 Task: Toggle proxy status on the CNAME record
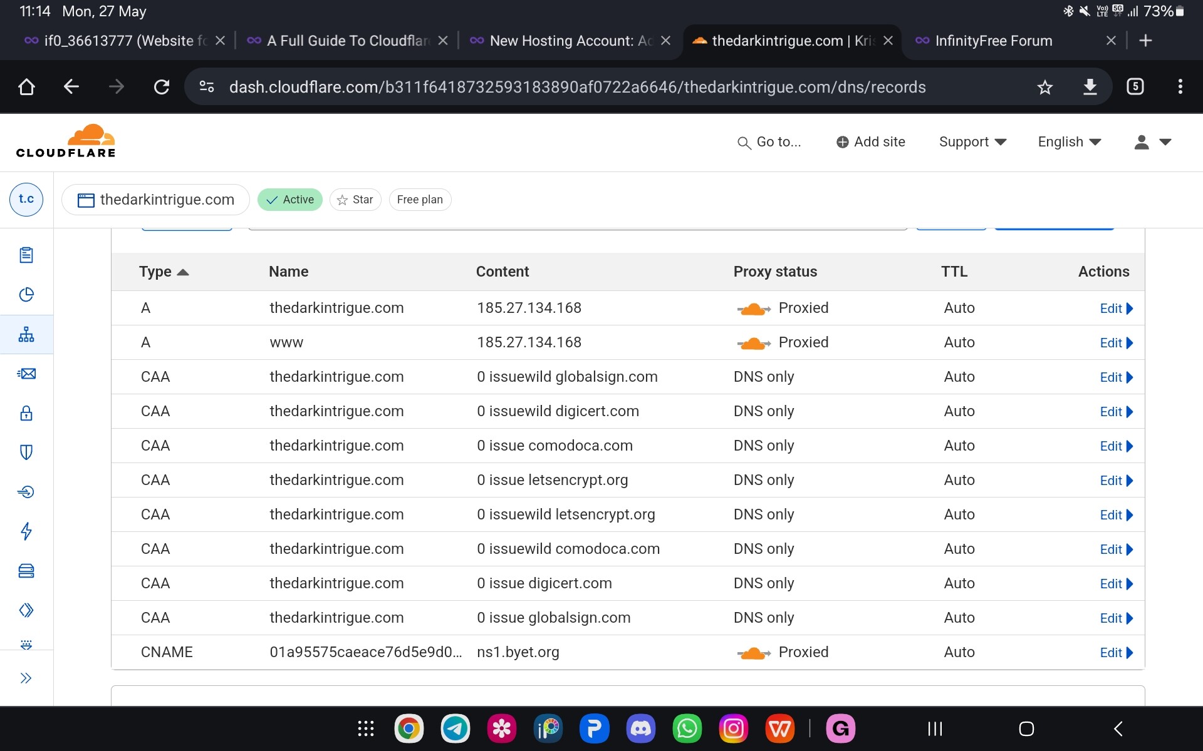(754, 652)
